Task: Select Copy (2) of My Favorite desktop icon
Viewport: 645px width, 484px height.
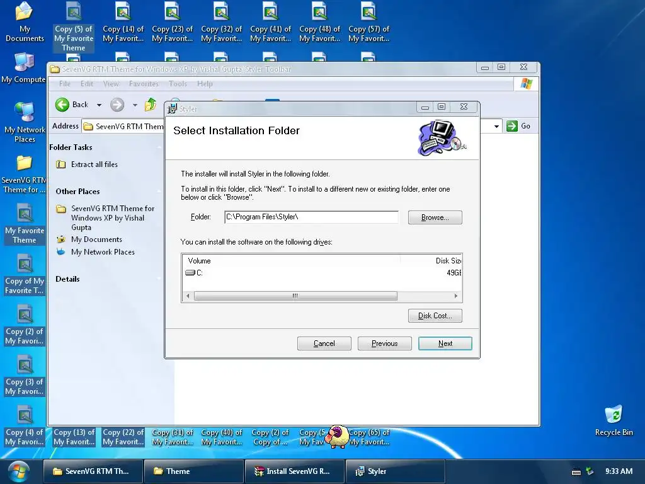Action: pos(25,325)
